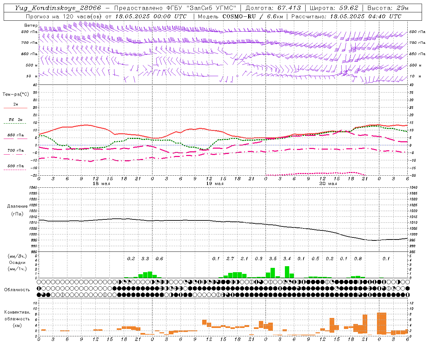Click the widest tall orange convective cloud bar
Image resolution: width=427 pixels, height=342 pixels.
[381, 323]
